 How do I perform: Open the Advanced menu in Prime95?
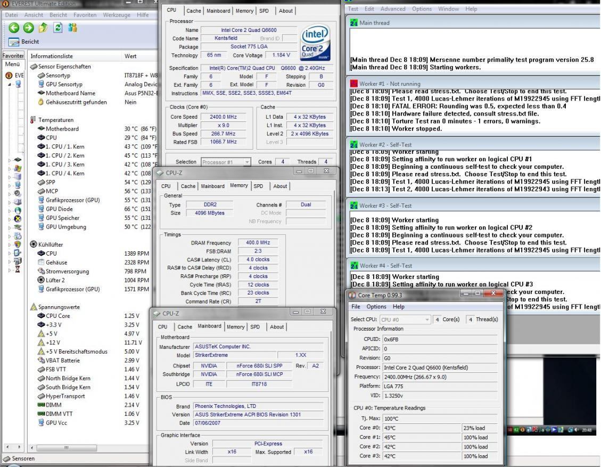[x=392, y=9]
